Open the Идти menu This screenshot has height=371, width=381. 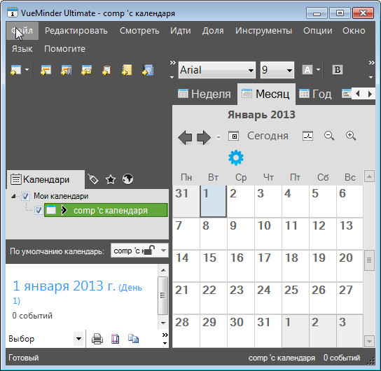180,31
